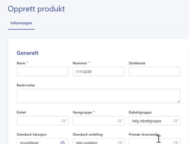Click inside the Beskrivelse text area
Image resolution: width=189 pixels, height=144 pixels.
(x=98, y=96)
